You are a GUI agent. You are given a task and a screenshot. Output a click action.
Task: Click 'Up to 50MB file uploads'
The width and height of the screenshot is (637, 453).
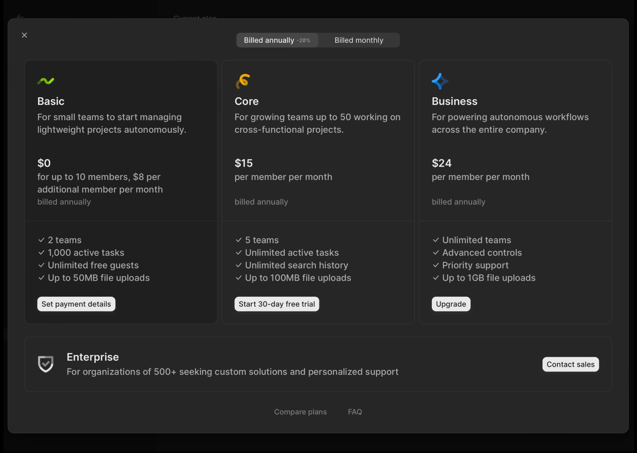[x=99, y=278]
